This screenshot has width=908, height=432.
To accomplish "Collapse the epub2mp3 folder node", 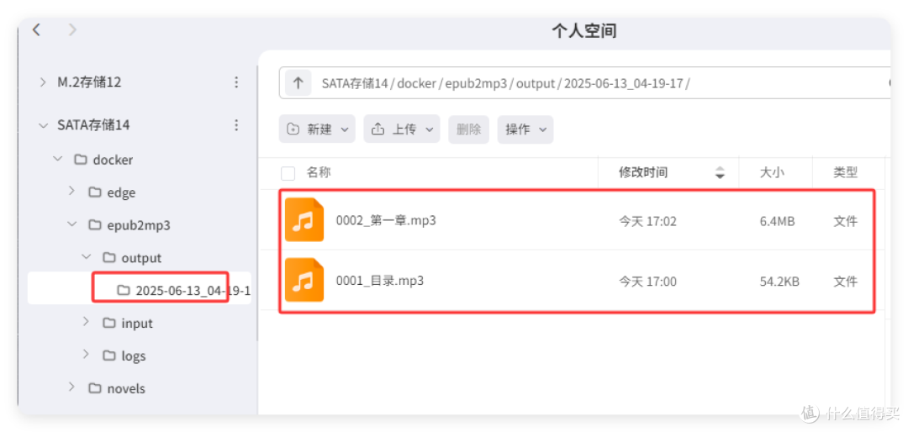I will pyautogui.click(x=71, y=224).
